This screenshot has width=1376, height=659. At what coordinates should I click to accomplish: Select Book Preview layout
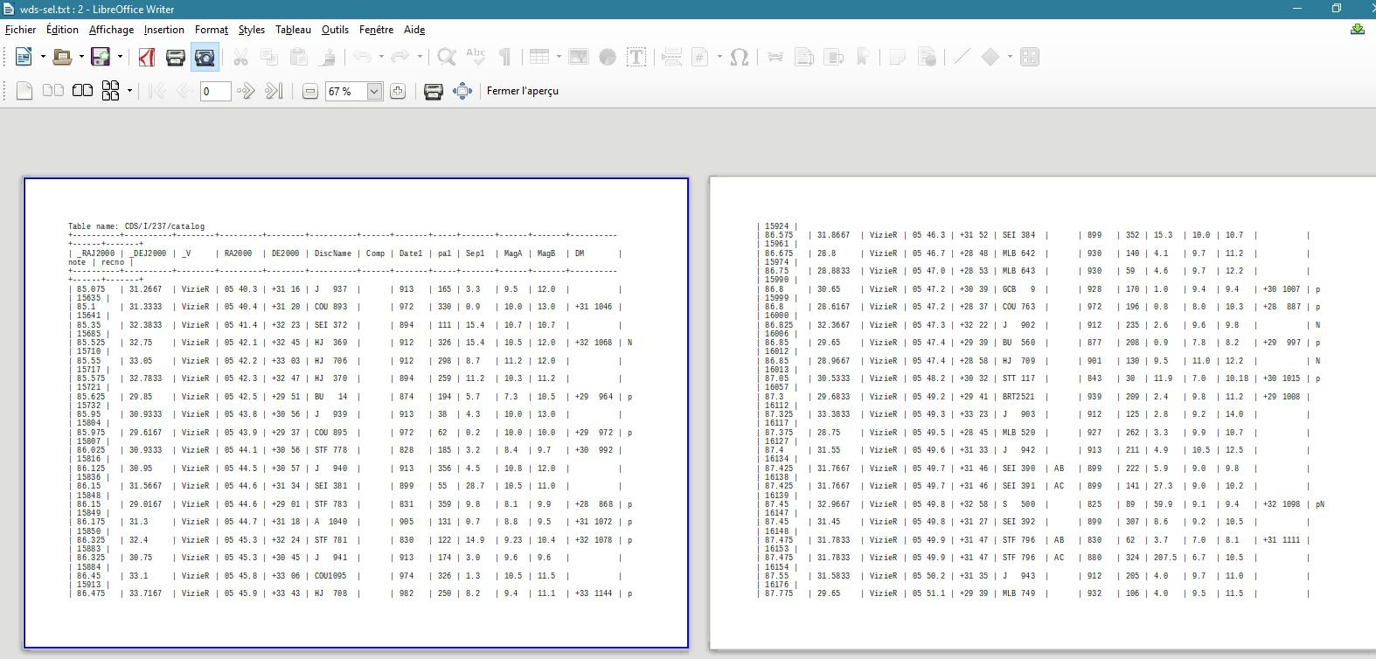pos(82,91)
